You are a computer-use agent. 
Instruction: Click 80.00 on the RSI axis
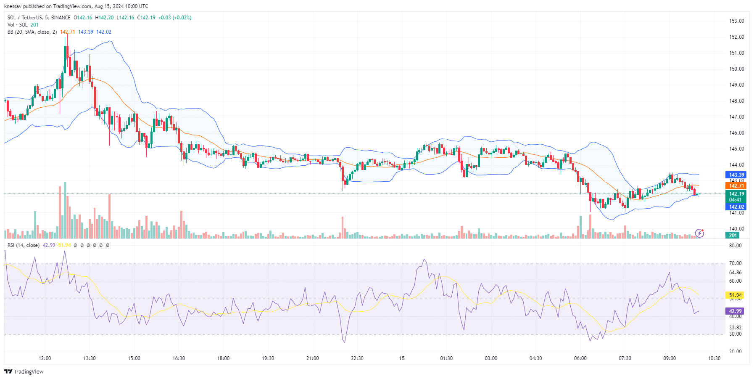click(x=735, y=246)
